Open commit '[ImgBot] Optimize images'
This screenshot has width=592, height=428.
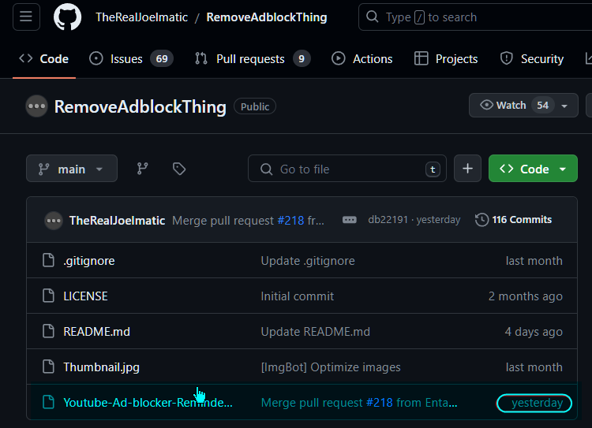pyautogui.click(x=331, y=367)
